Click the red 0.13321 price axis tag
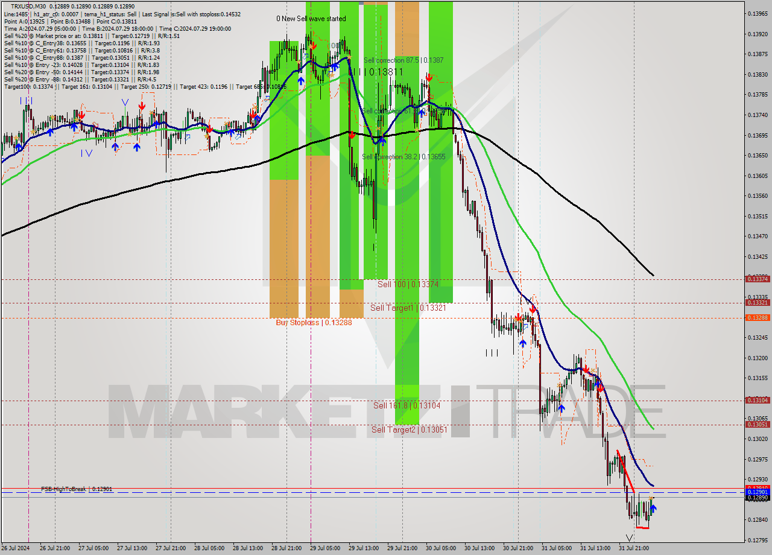772x555 pixels. coord(758,302)
